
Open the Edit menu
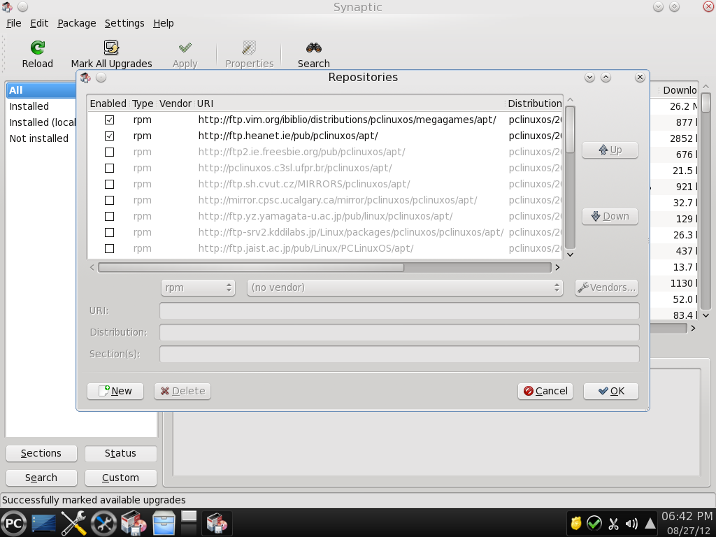tap(39, 23)
